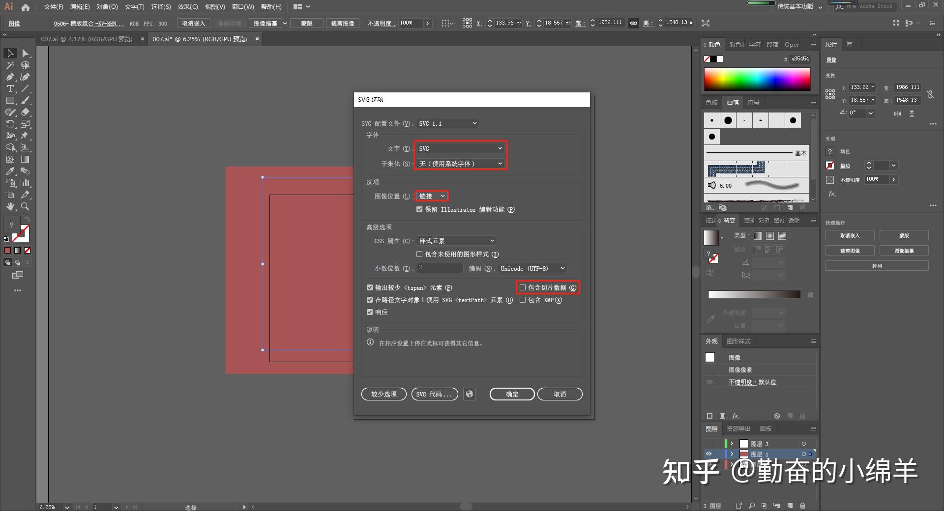The width and height of the screenshot is (944, 511).
Task: Expand the CSS 属性 dropdown
Action: pyautogui.click(x=456, y=241)
